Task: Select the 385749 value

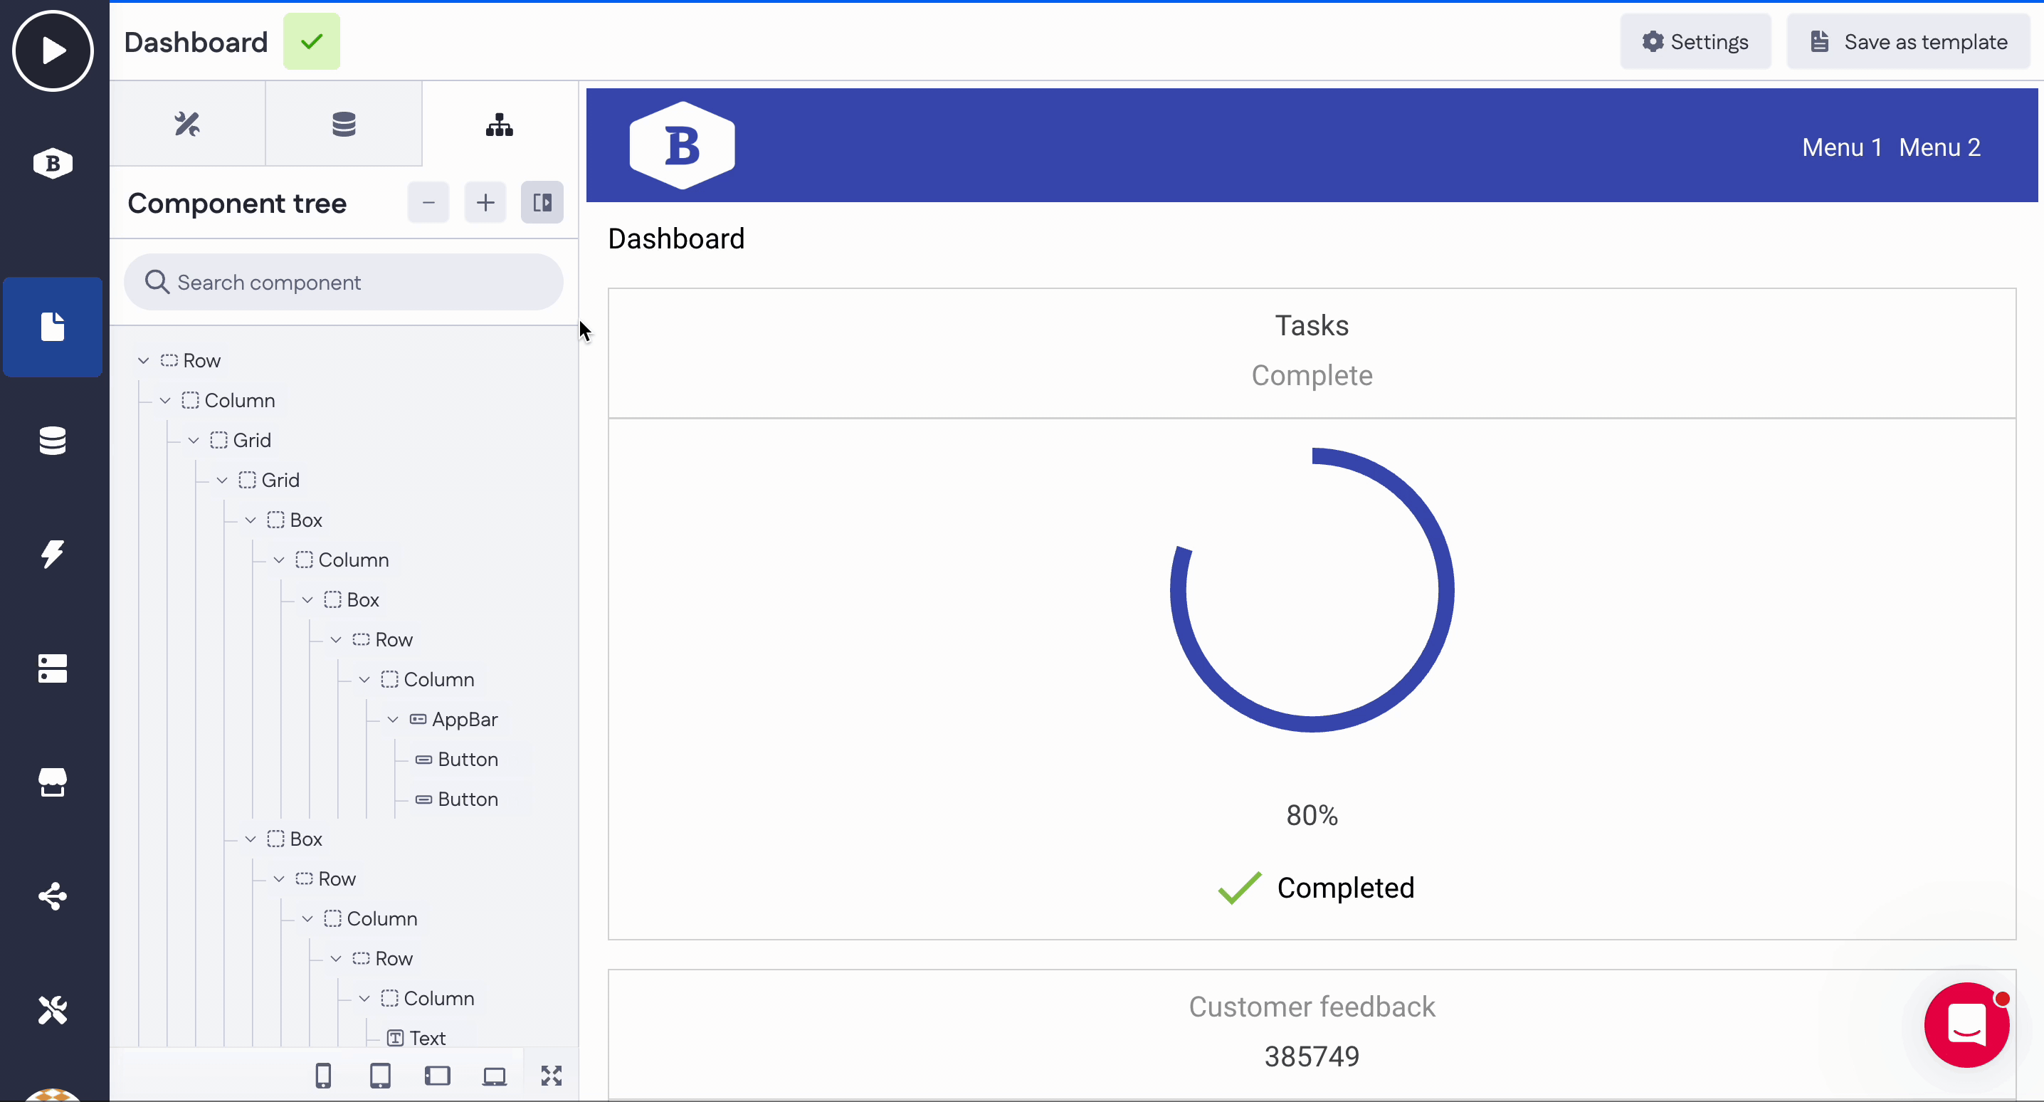Action: pyautogui.click(x=1312, y=1056)
